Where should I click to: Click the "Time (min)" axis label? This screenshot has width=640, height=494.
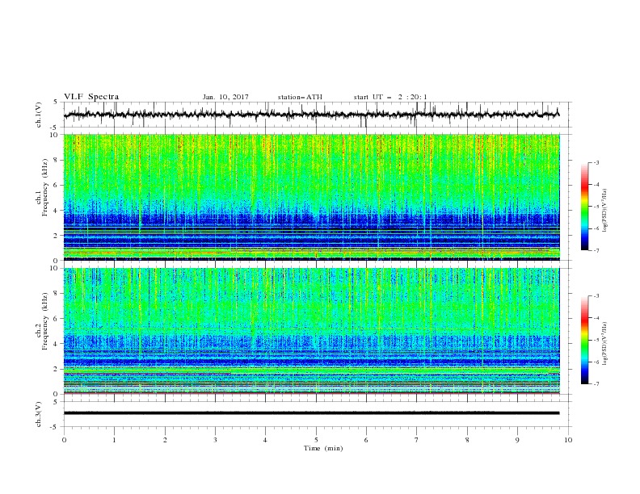[x=323, y=448]
